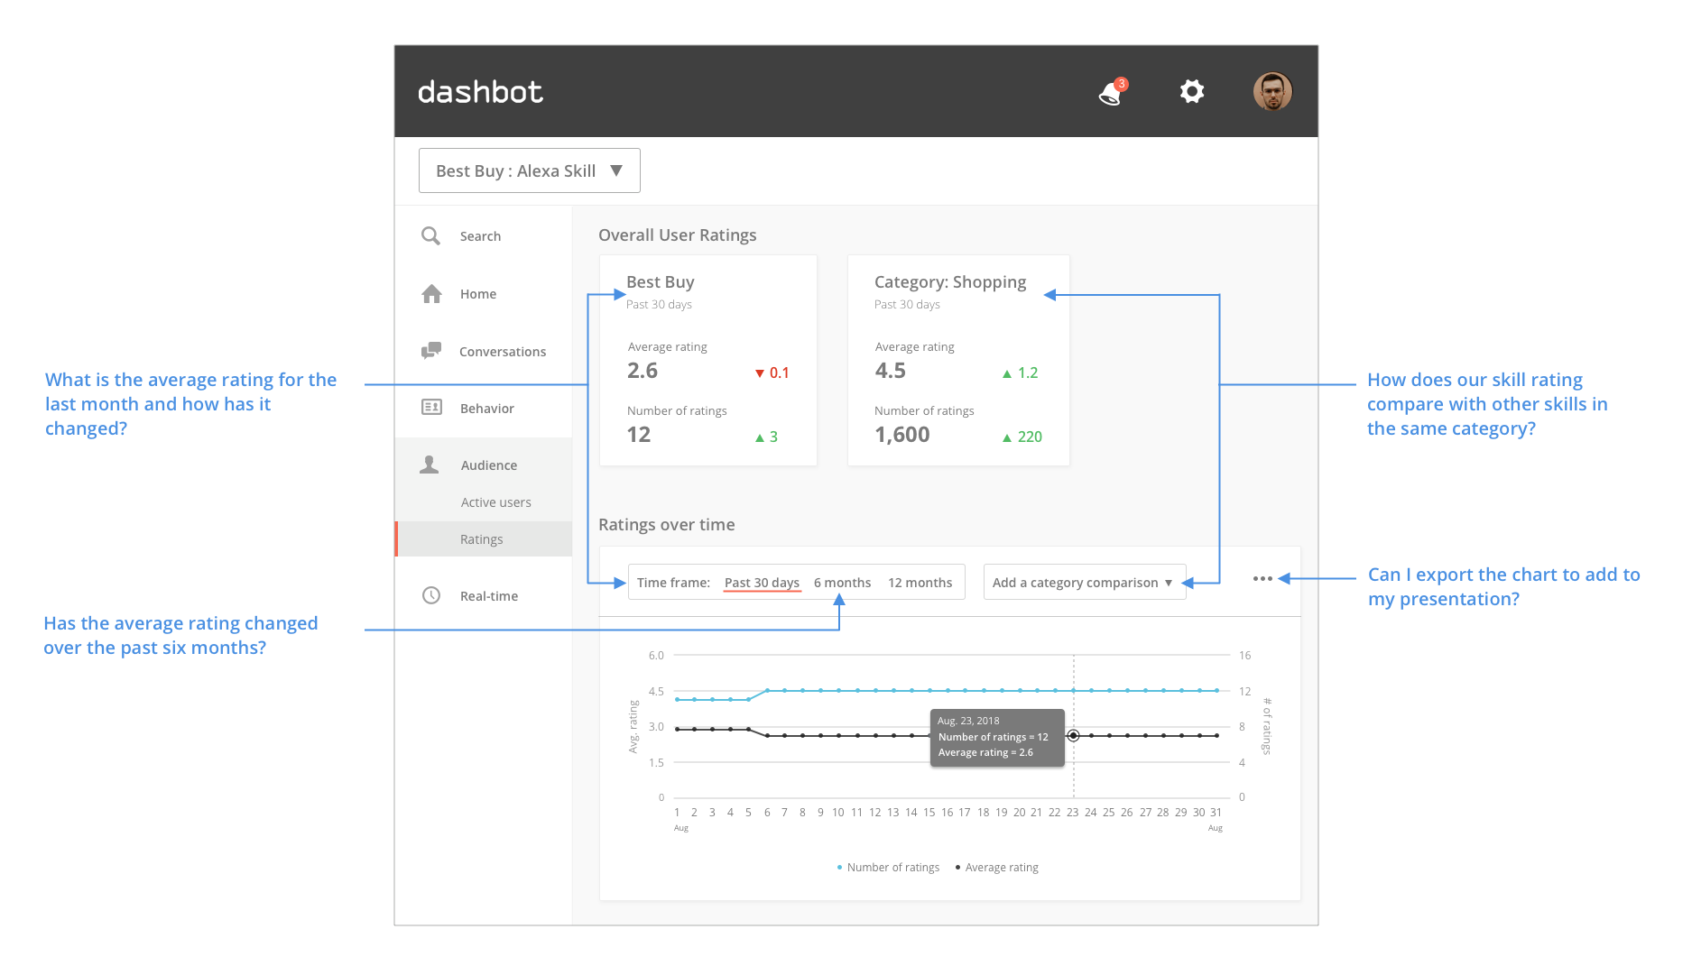Screen dimensions: 1692x966
Task: Click the red down 0.1 change indicator
Action: coord(772,373)
